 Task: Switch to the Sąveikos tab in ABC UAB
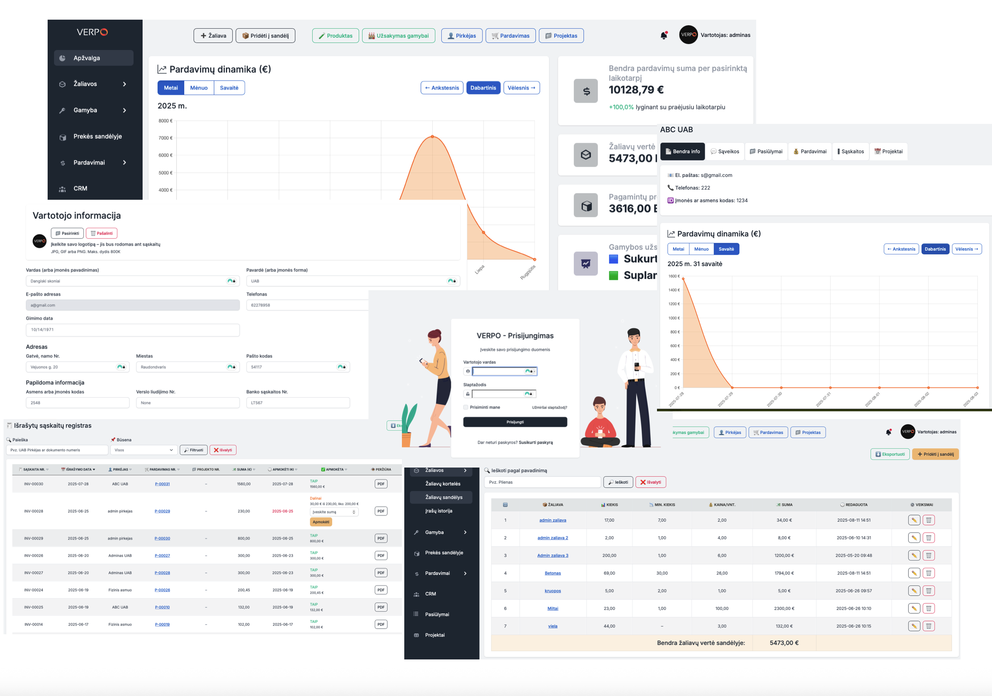click(x=725, y=151)
